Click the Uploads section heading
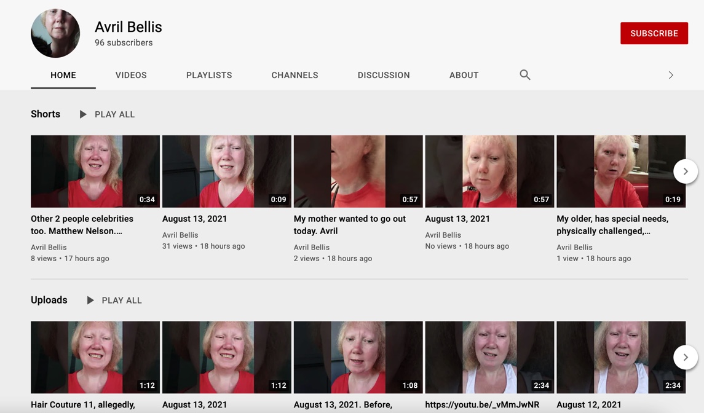The width and height of the screenshot is (704, 413). (x=49, y=300)
